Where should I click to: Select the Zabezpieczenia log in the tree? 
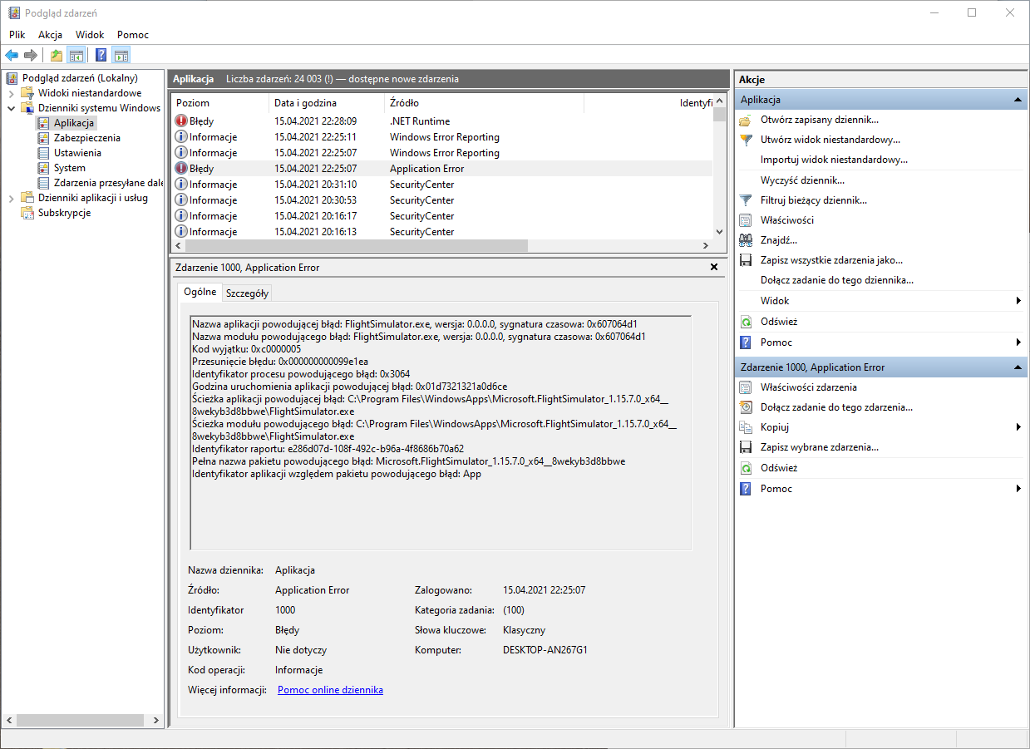(x=86, y=138)
